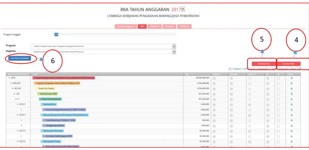Click the Output level link
Image resolution: width=309 pixels, height=150 pixels.
237,69
